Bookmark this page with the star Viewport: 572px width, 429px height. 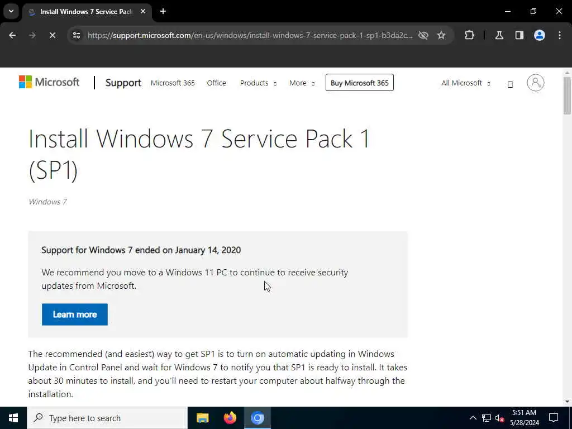441,35
